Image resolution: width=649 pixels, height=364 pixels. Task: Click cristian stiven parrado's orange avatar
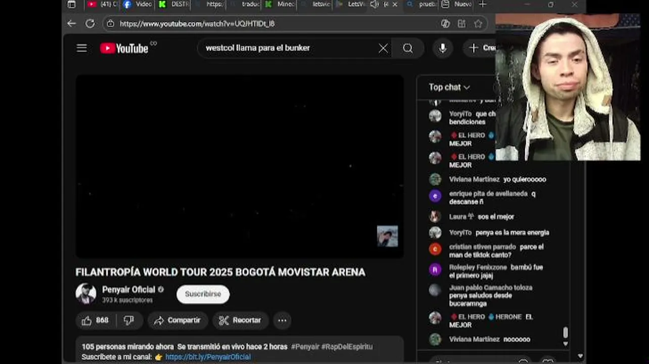tap(435, 249)
